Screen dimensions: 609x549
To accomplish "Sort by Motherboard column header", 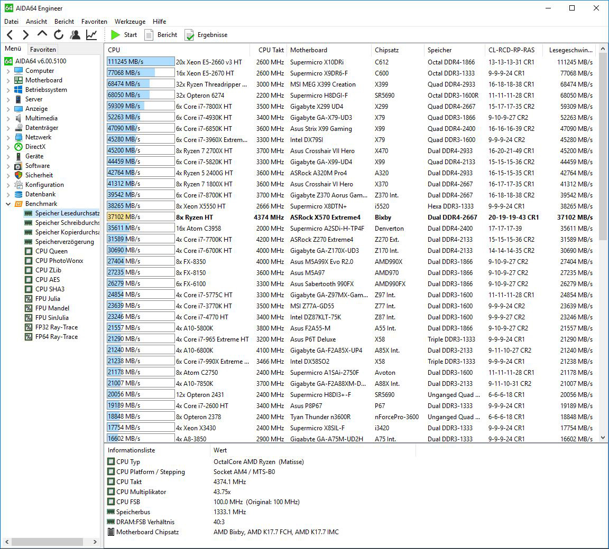I will click(329, 50).
